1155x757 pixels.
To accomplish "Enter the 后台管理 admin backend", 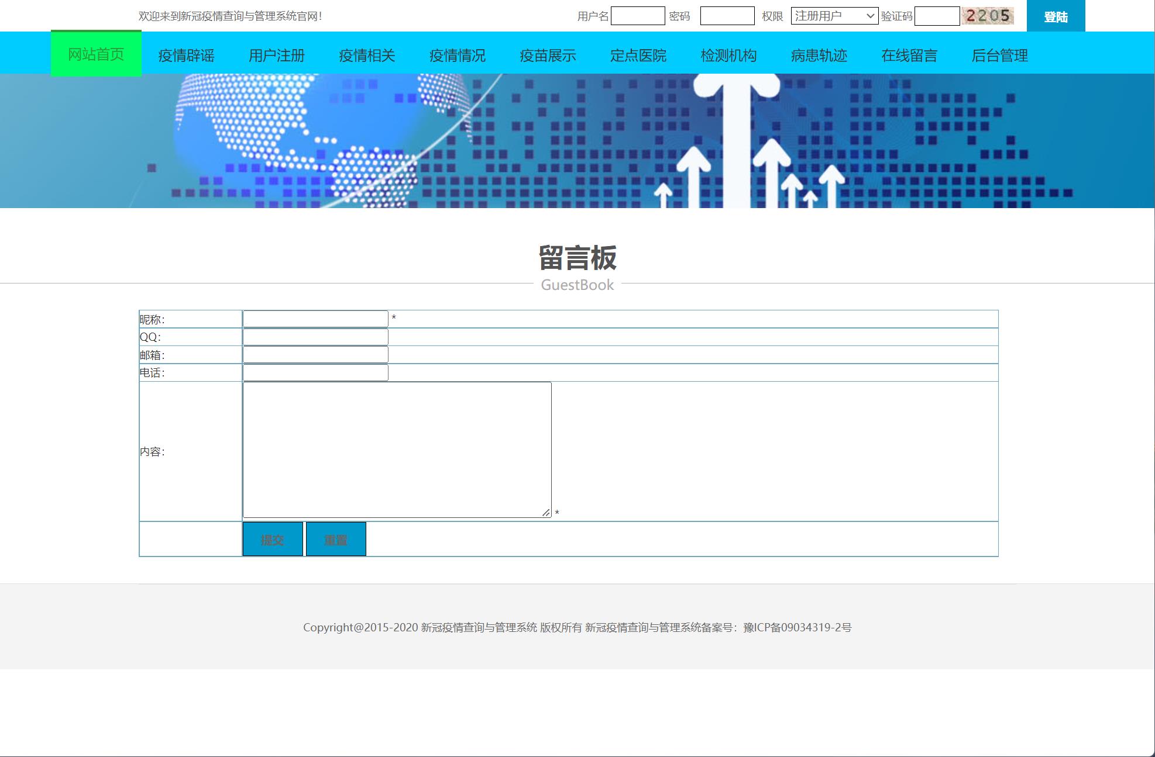I will 999,55.
